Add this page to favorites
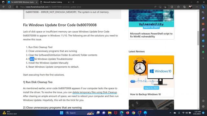 point(165,7)
